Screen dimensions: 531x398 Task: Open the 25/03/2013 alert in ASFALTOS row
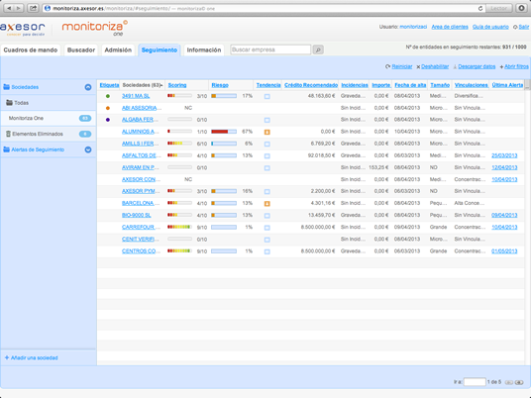pyautogui.click(x=504, y=155)
